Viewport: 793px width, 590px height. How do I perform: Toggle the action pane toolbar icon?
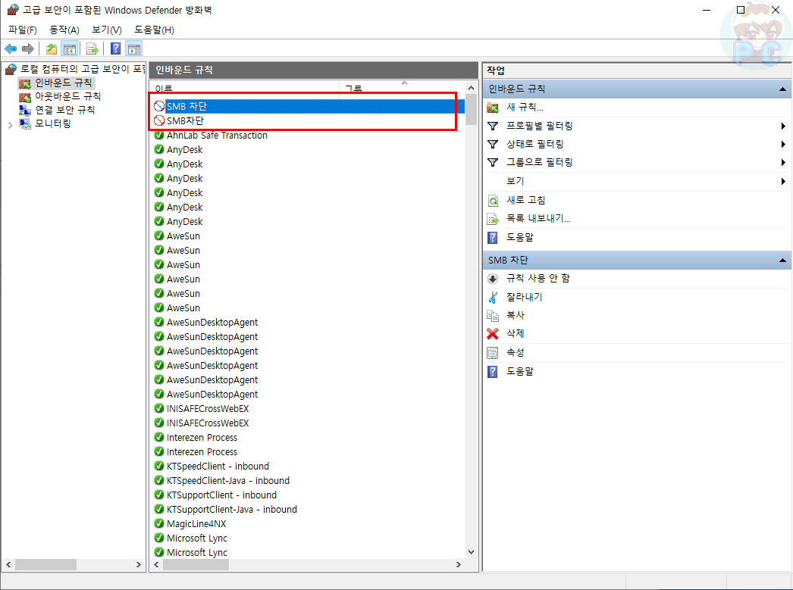[x=134, y=49]
